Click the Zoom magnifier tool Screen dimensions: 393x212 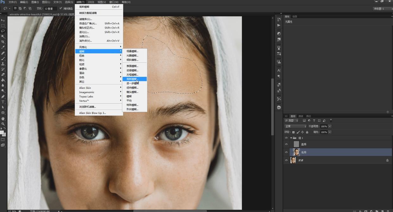3,124
